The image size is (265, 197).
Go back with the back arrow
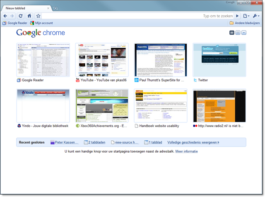[5, 16]
